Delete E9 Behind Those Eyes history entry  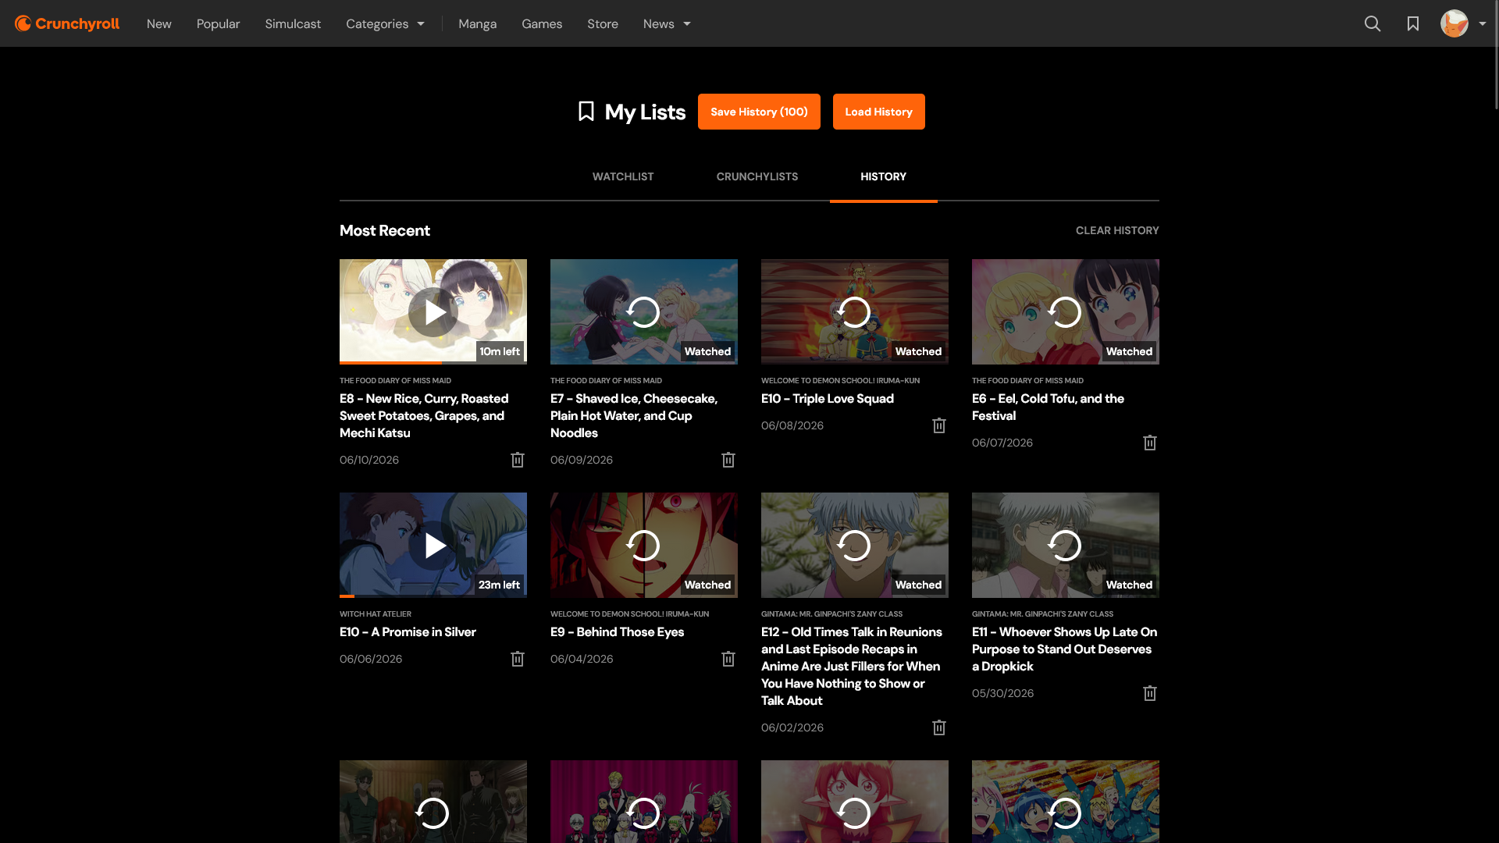(728, 659)
